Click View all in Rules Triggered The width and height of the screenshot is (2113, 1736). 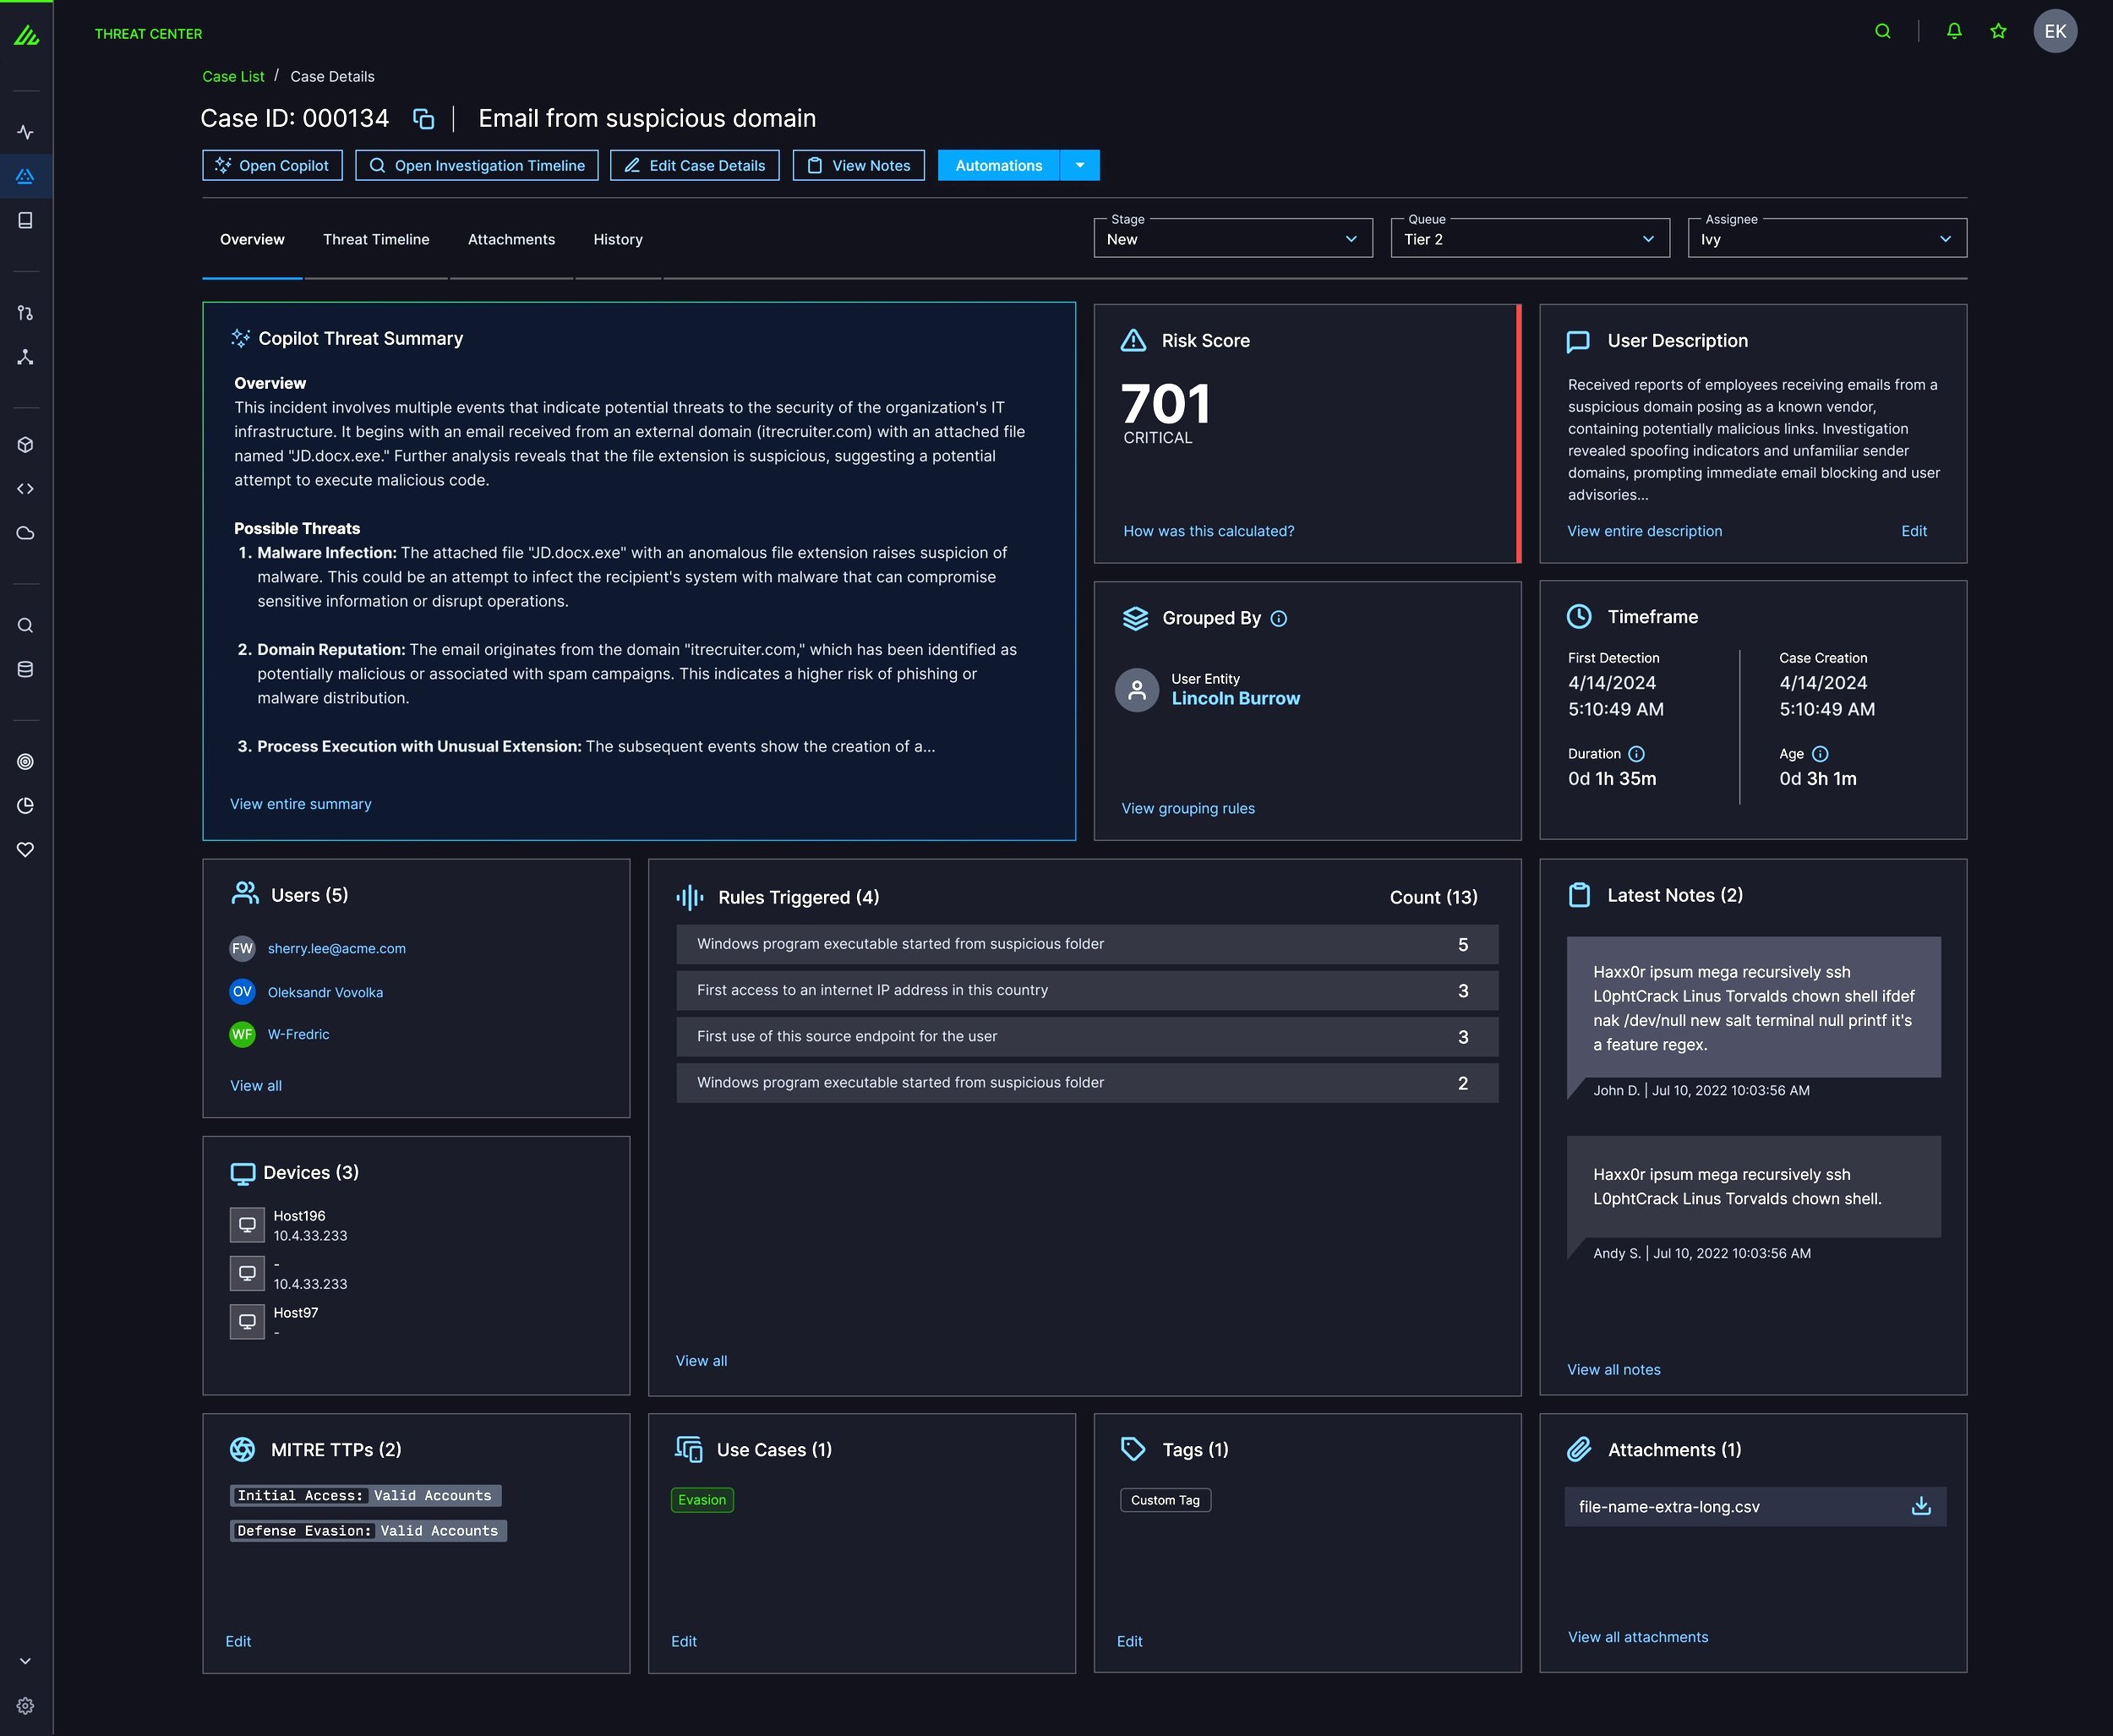point(702,1361)
